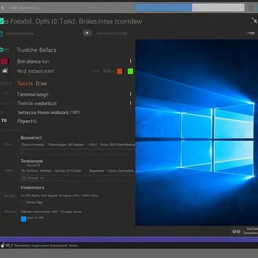Click the Windows wallpaper preview image
Image resolution: width=258 pixels, height=258 pixels.
197,133
